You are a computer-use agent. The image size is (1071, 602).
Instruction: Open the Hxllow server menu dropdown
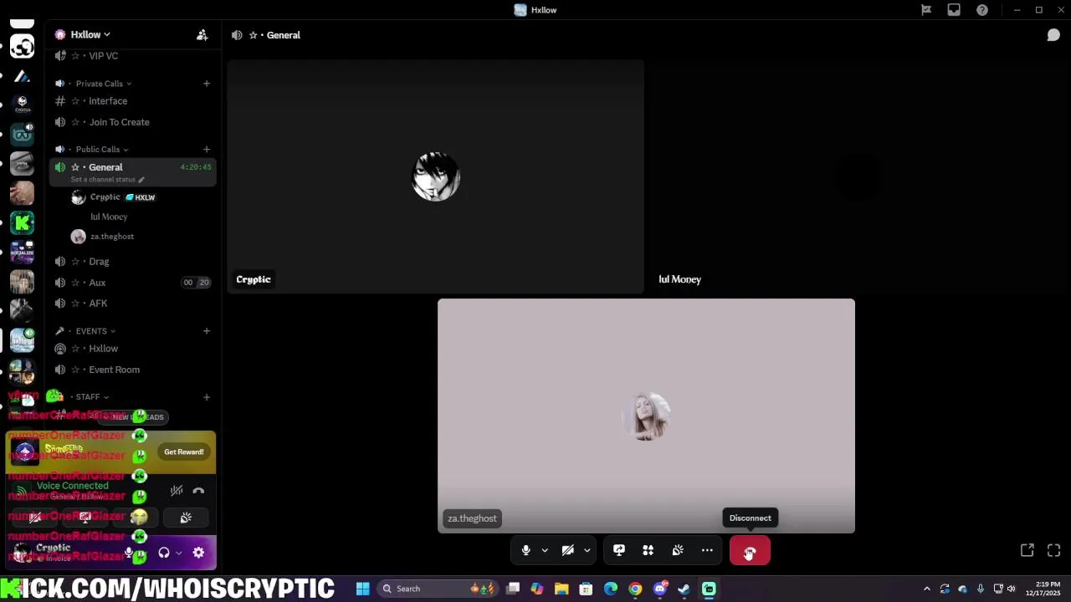coord(90,34)
